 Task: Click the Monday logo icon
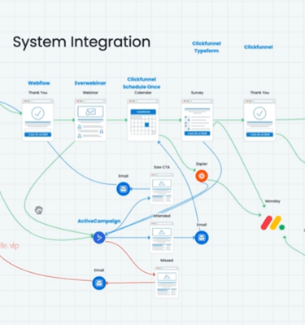(x=272, y=223)
